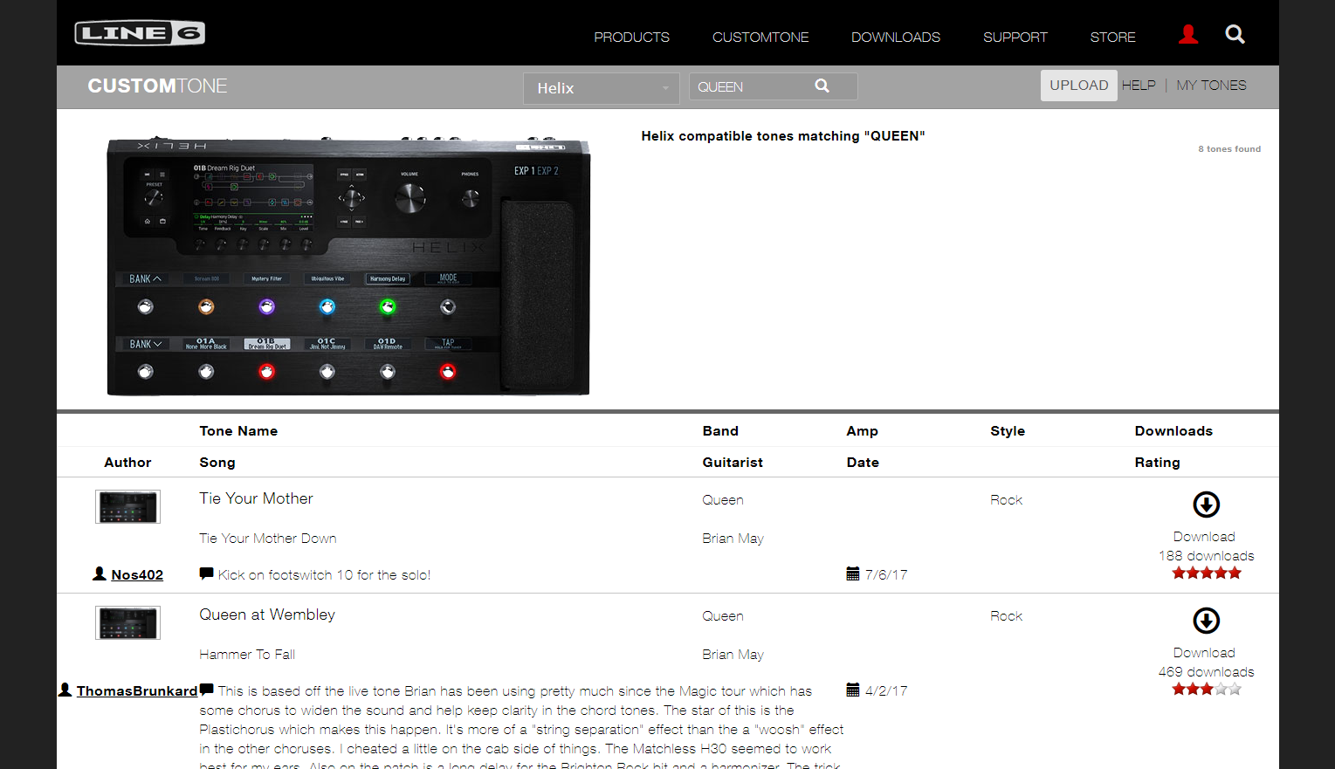Screen dimensions: 1335x769
Task: Click the Line 6 logo
Action: [140, 33]
